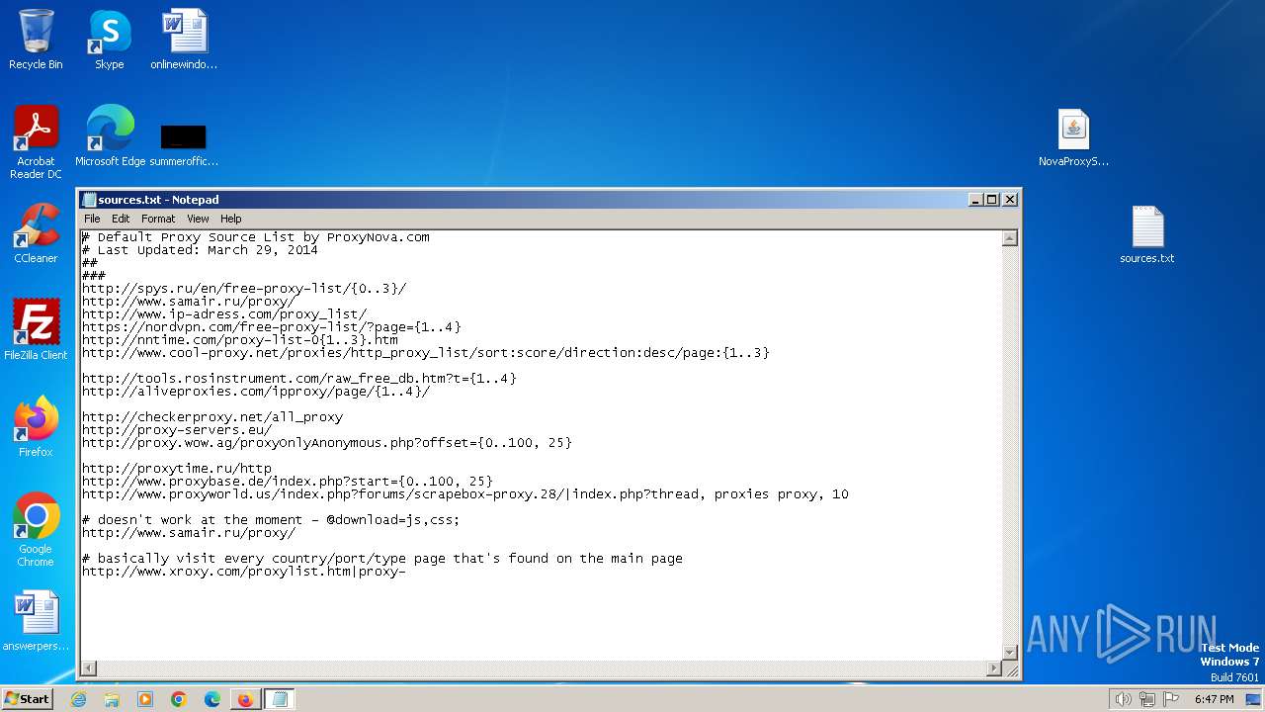
Task: Open the media player taskbar icon
Action: [145, 699]
